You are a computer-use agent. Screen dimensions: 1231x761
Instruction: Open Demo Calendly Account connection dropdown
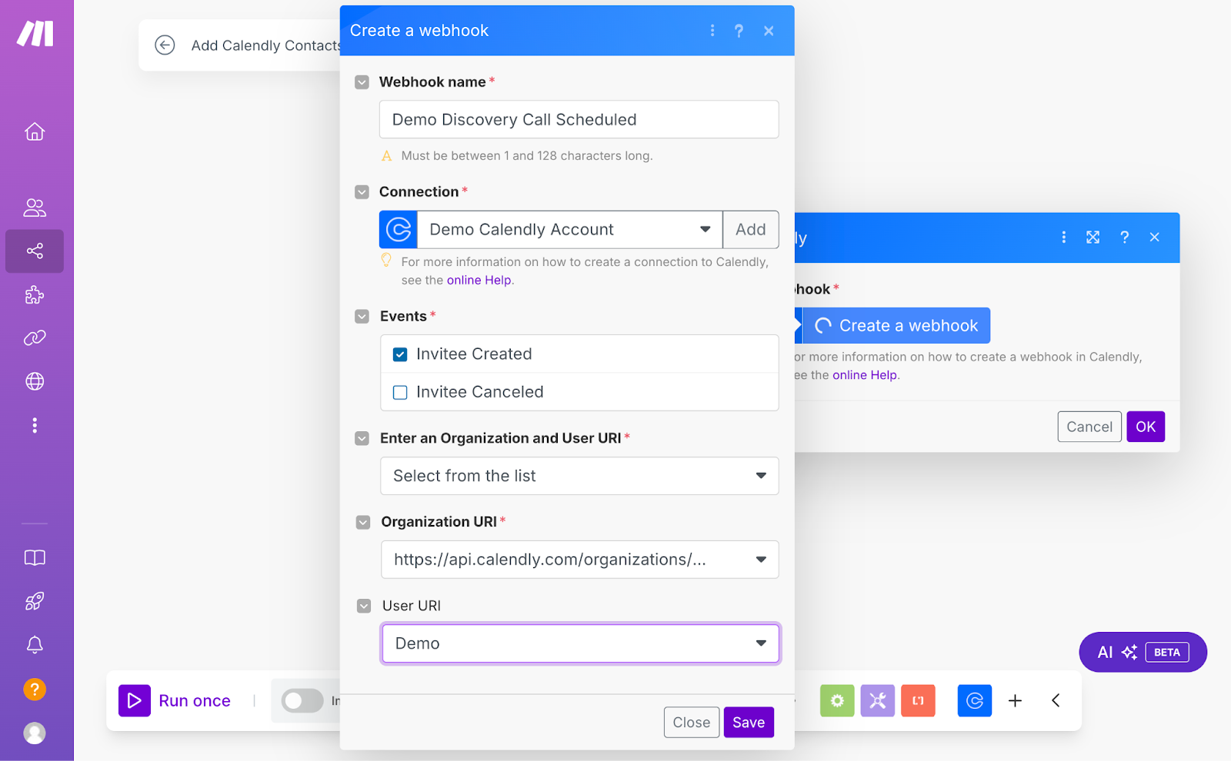[570, 230]
